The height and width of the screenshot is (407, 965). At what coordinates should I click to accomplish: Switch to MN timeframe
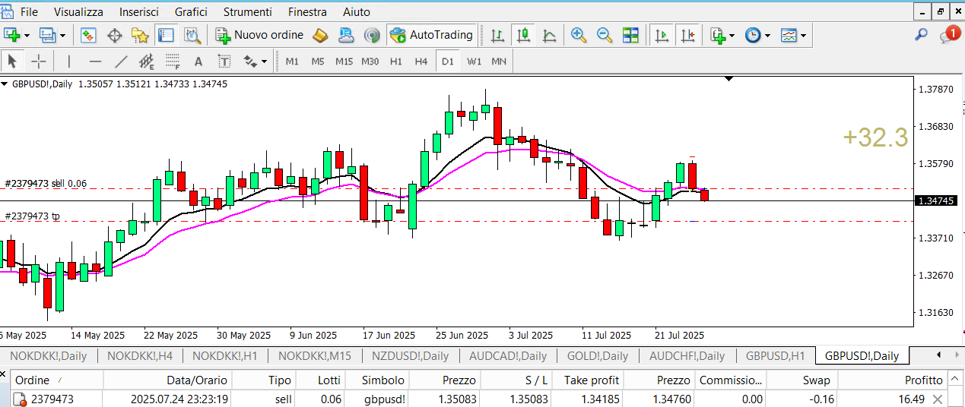click(x=499, y=62)
